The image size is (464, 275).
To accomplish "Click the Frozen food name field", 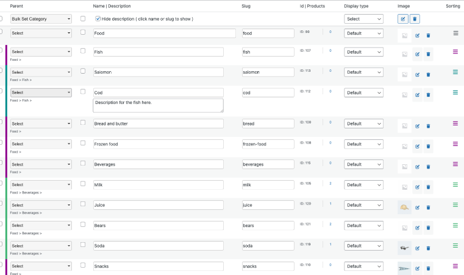I will [158, 144].
